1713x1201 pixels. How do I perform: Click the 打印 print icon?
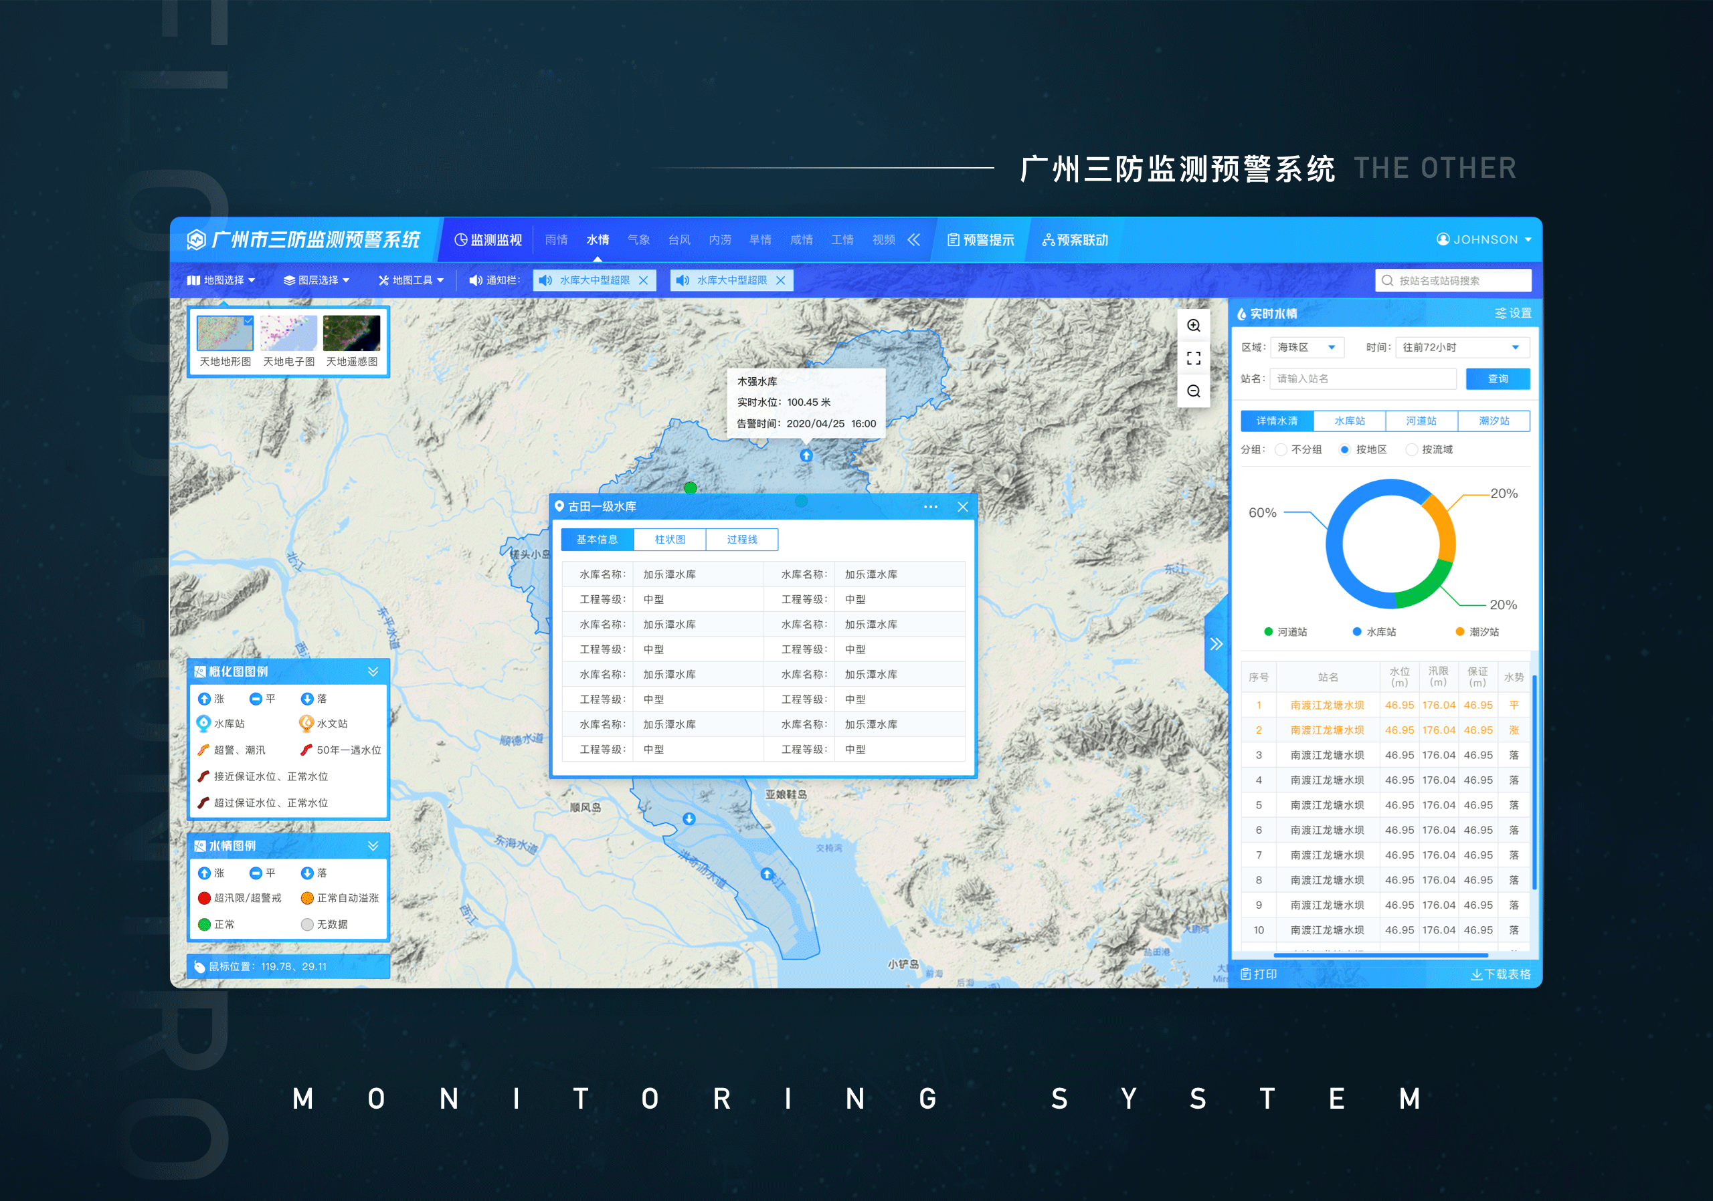coord(1245,974)
